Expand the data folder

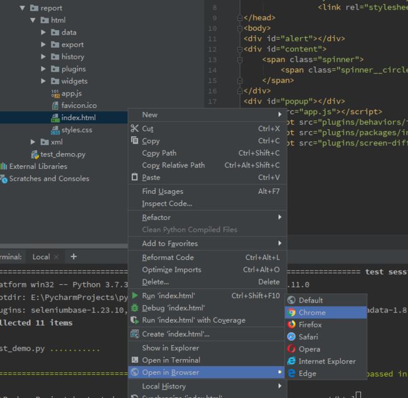(43, 32)
